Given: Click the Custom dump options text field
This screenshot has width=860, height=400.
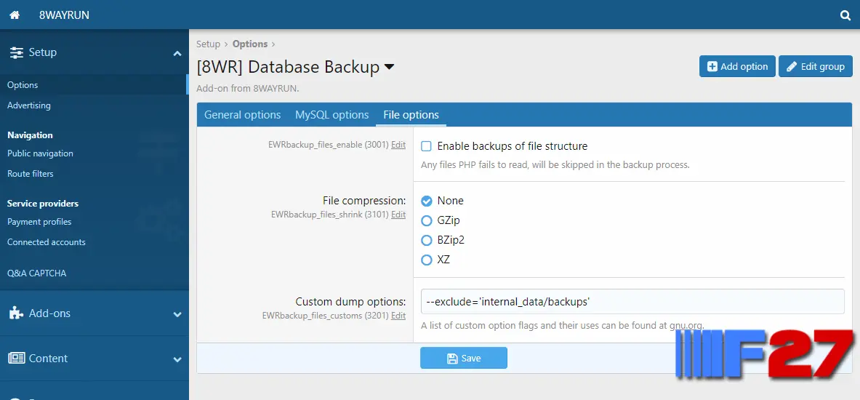Looking at the screenshot, I should (x=632, y=301).
